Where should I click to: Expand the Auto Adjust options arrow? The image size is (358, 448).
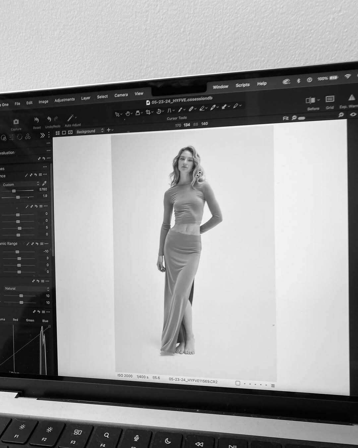pyautogui.click(x=76, y=117)
